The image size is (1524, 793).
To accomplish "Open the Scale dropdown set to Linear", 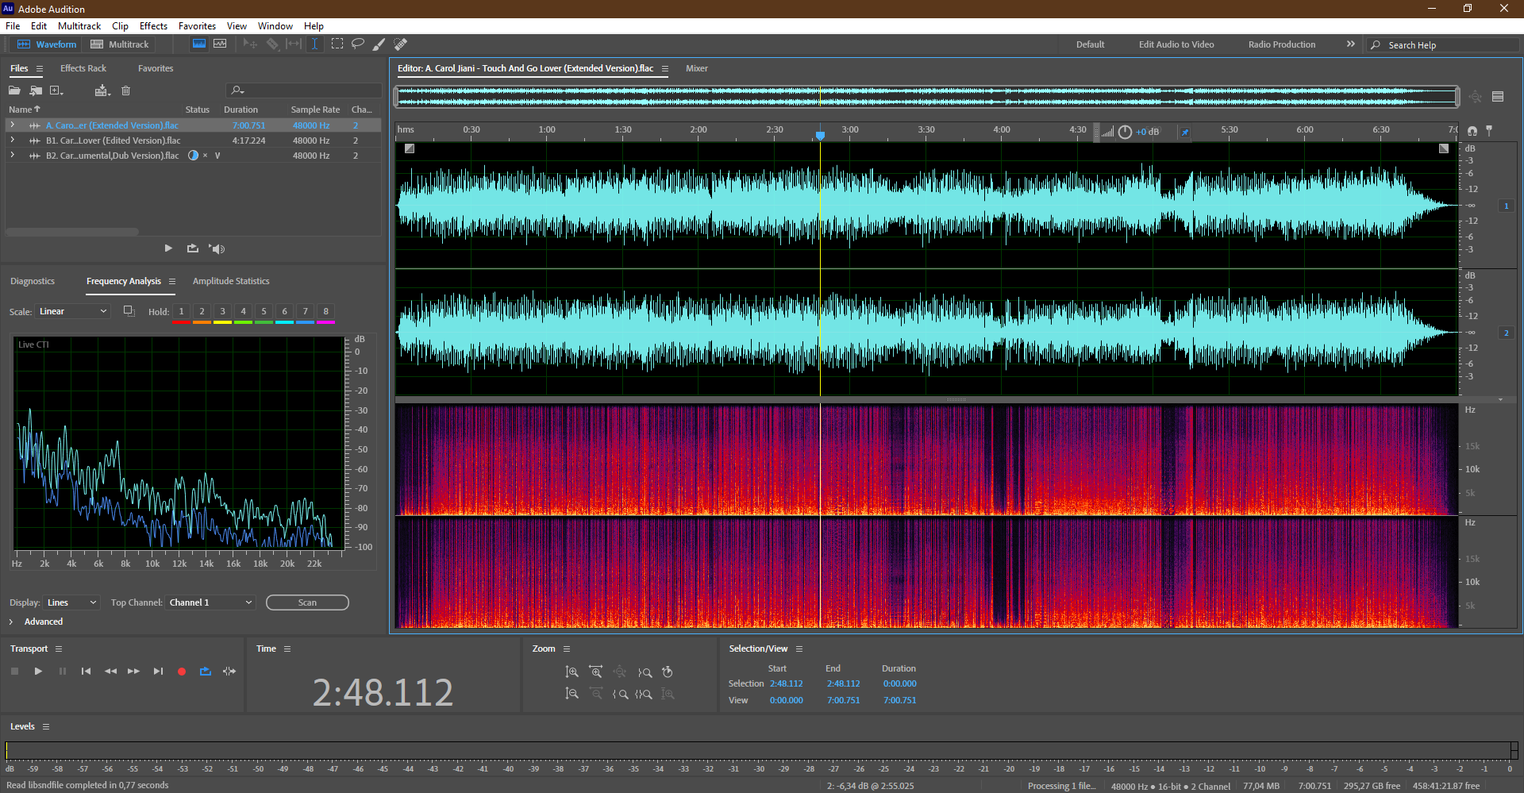I will pos(72,311).
